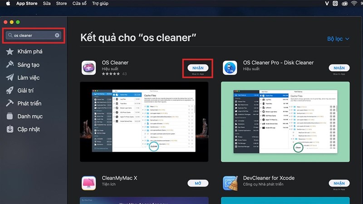Open the Trợ giúp menu
The height and width of the screenshot is (204, 363).
[x=100, y=4]
